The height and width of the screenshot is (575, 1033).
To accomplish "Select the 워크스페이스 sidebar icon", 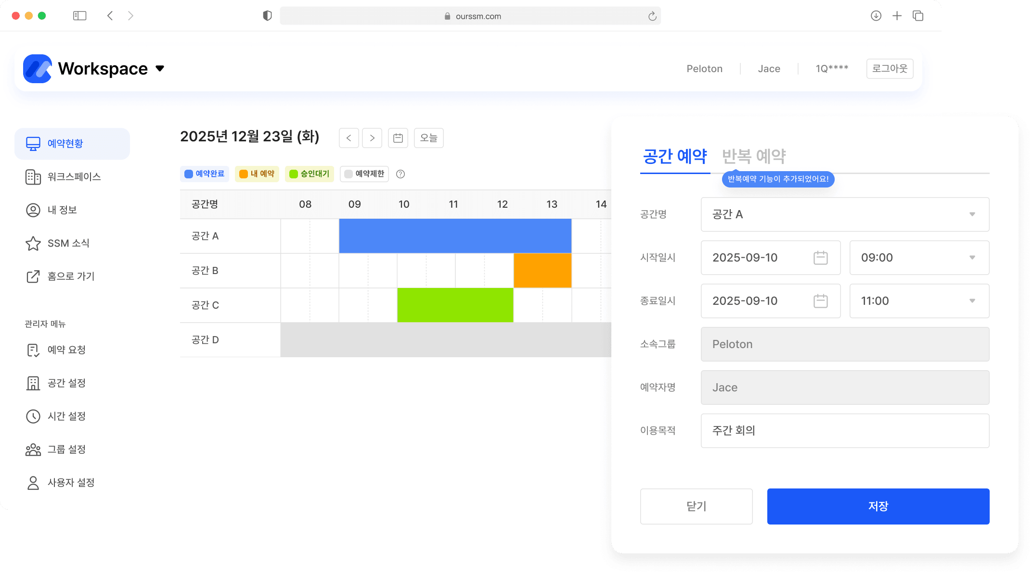I will pyautogui.click(x=33, y=177).
